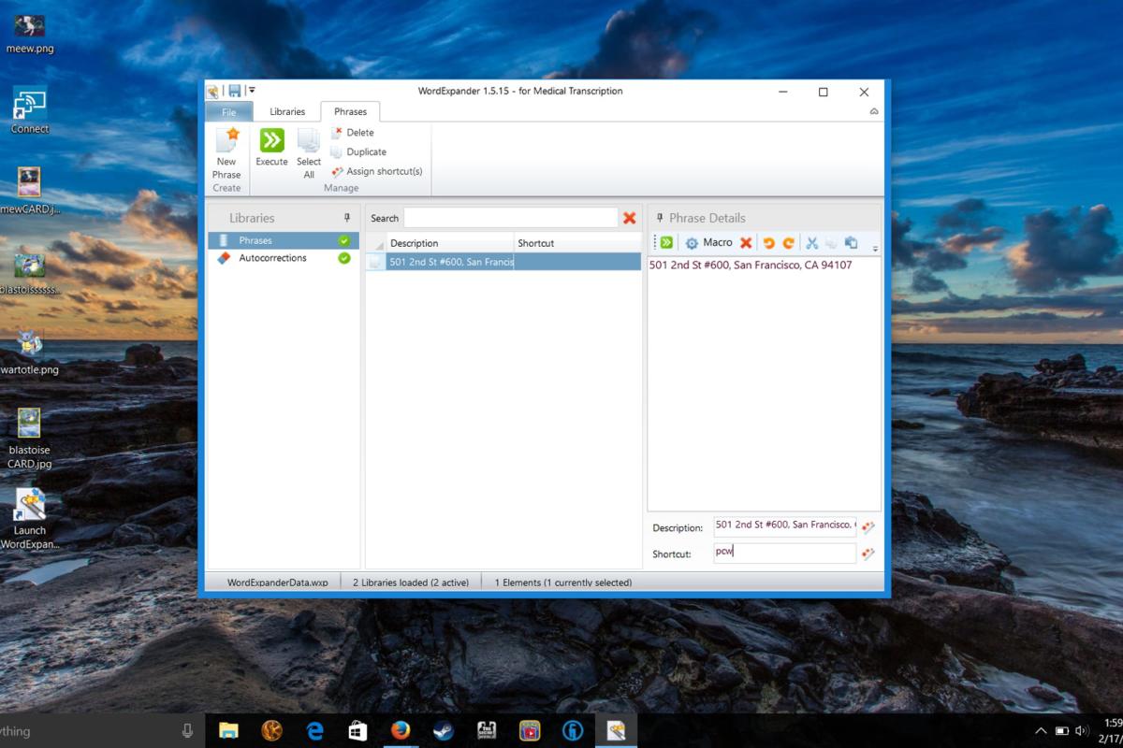1123x748 pixels.
Task: Toggle the Autocorrections library active checkmark
Action: click(344, 258)
